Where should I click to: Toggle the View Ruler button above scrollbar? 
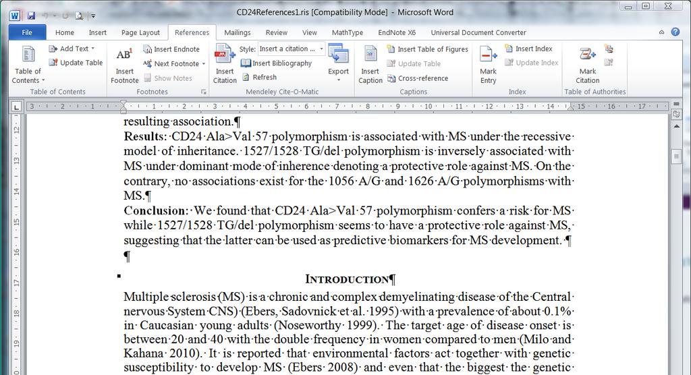click(676, 115)
